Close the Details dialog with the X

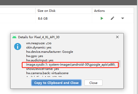point(117,37)
